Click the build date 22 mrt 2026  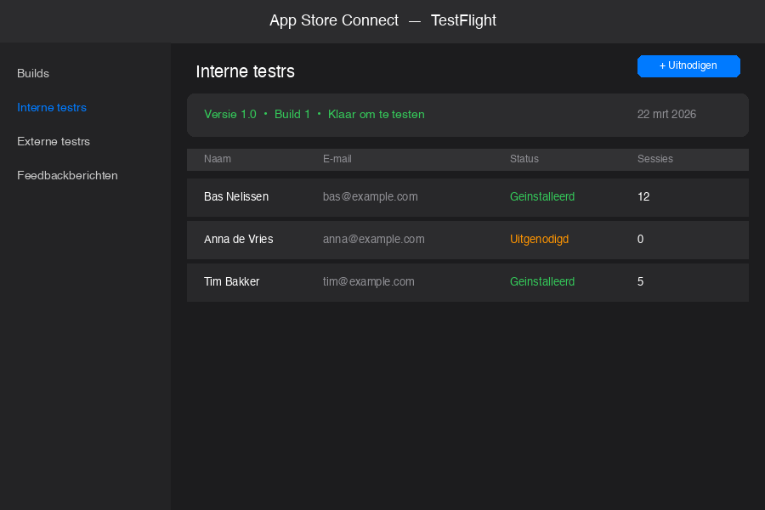click(x=666, y=114)
